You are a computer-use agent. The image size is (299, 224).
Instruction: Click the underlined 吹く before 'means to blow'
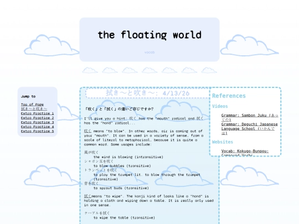(x=87, y=131)
